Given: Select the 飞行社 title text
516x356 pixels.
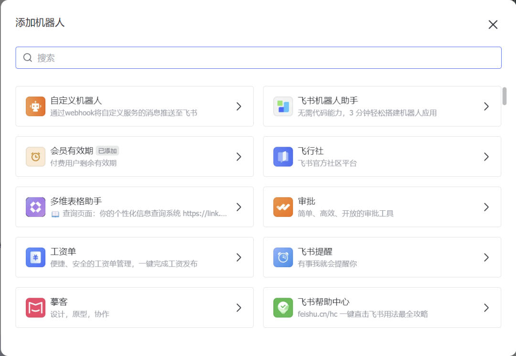Looking at the screenshot, I should [311, 151].
